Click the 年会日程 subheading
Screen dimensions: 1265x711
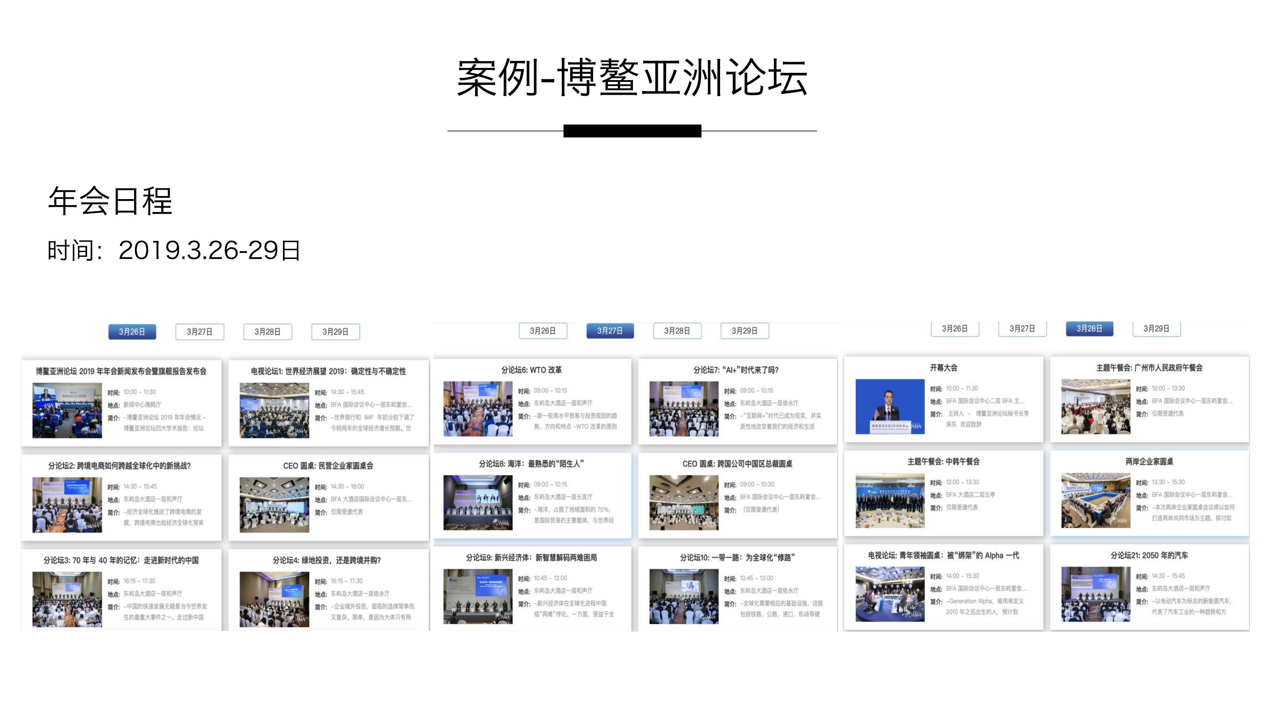110,201
